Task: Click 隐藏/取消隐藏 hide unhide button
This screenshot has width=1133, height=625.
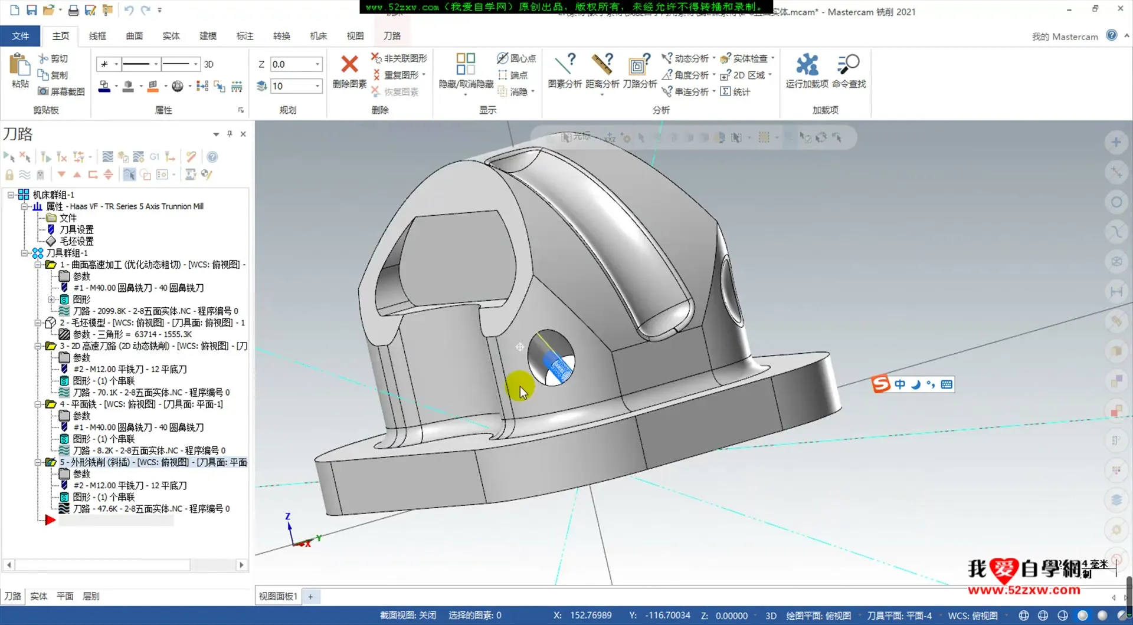Action: point(466,71)
